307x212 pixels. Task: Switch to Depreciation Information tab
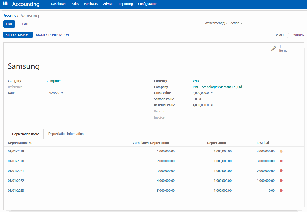click(x=66, y=134)
